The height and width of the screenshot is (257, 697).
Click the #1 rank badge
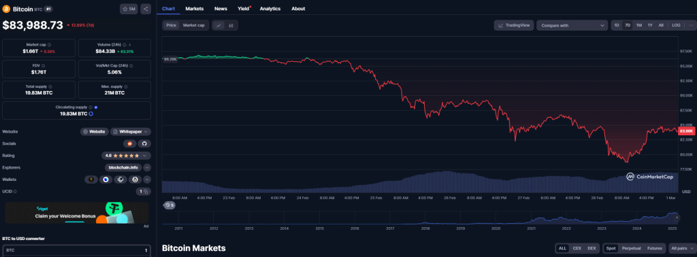click(48, 9)
